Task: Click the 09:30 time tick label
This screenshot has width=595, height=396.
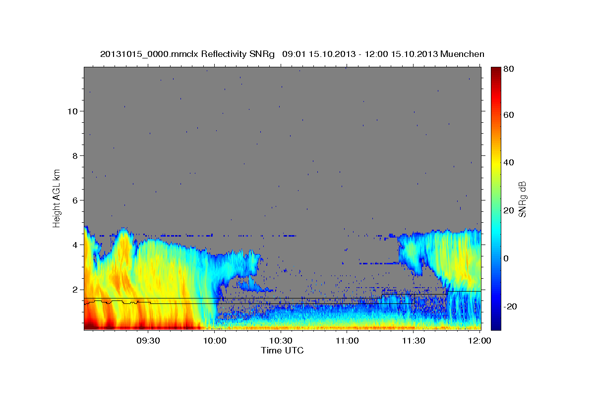Action: click(148, 341)
